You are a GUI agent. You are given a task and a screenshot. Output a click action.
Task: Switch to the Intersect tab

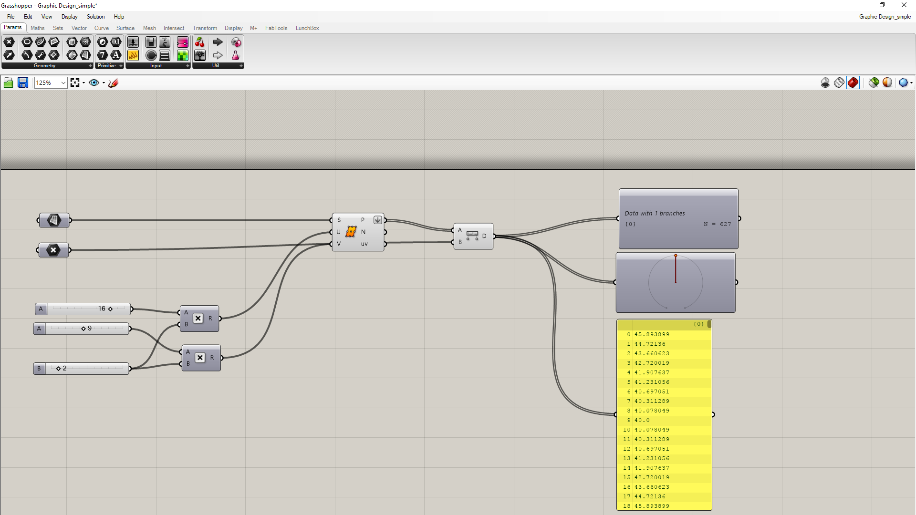(174, 28)
